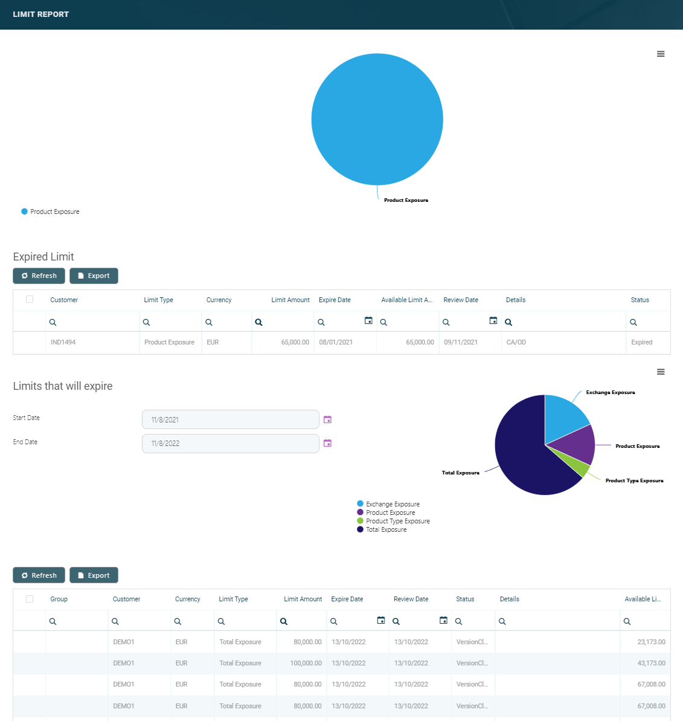The width and height of the screenshot is (683, 721).
Task: Open the top pie chart hamburger menu
Action: pyautogui.click(x=661, y=54)
